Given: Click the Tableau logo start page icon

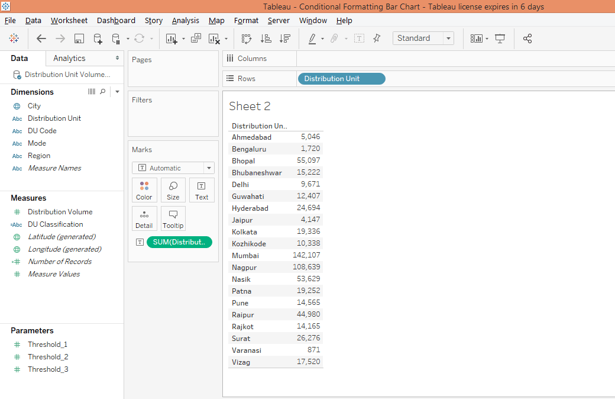Looking at the screenshot, I should [14, 38].
